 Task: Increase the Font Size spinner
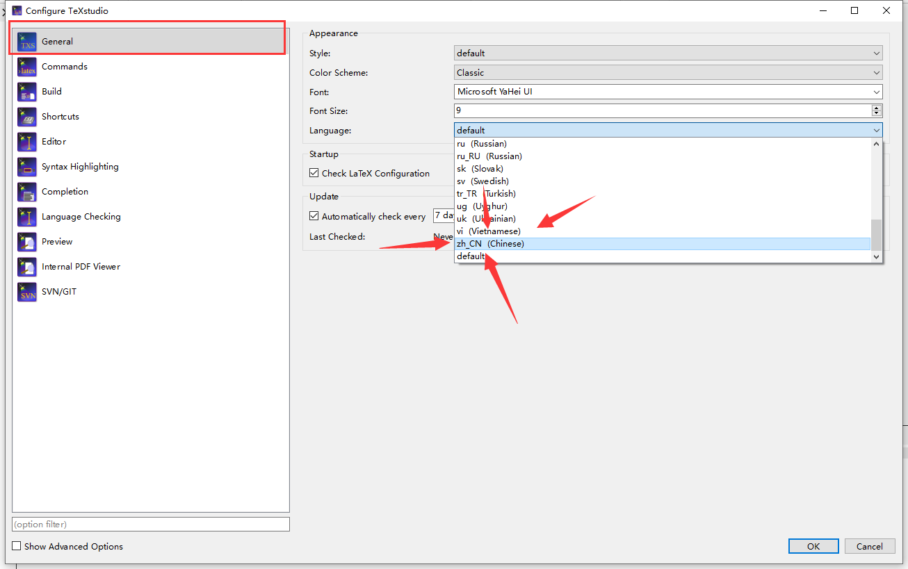(877, 108)
